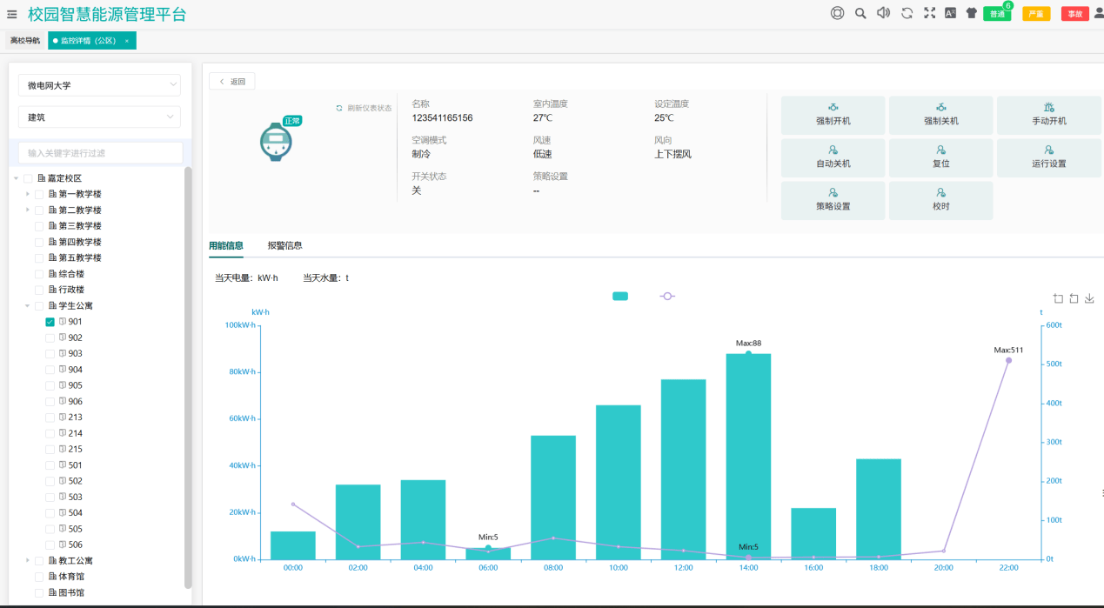Click the building tree vertical scrollbar
Viewport: 1104px width, 608px height.
(188, 377)
